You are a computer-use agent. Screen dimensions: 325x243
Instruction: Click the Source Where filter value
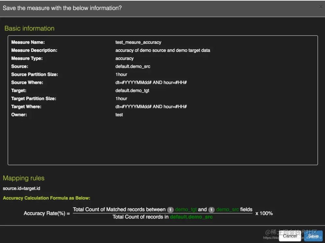click(151, 83)
